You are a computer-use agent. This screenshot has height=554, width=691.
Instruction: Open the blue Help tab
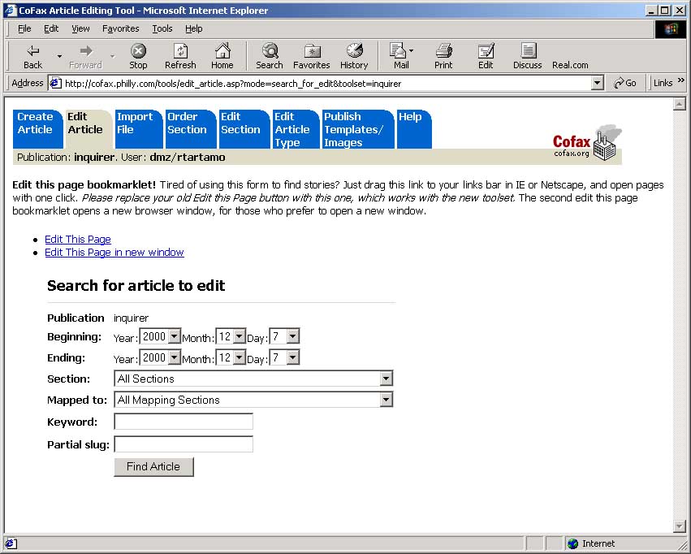click(414, 128)
